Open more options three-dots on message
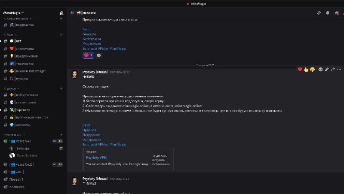Viewport: 344px width, 194px height. [339, 70]
